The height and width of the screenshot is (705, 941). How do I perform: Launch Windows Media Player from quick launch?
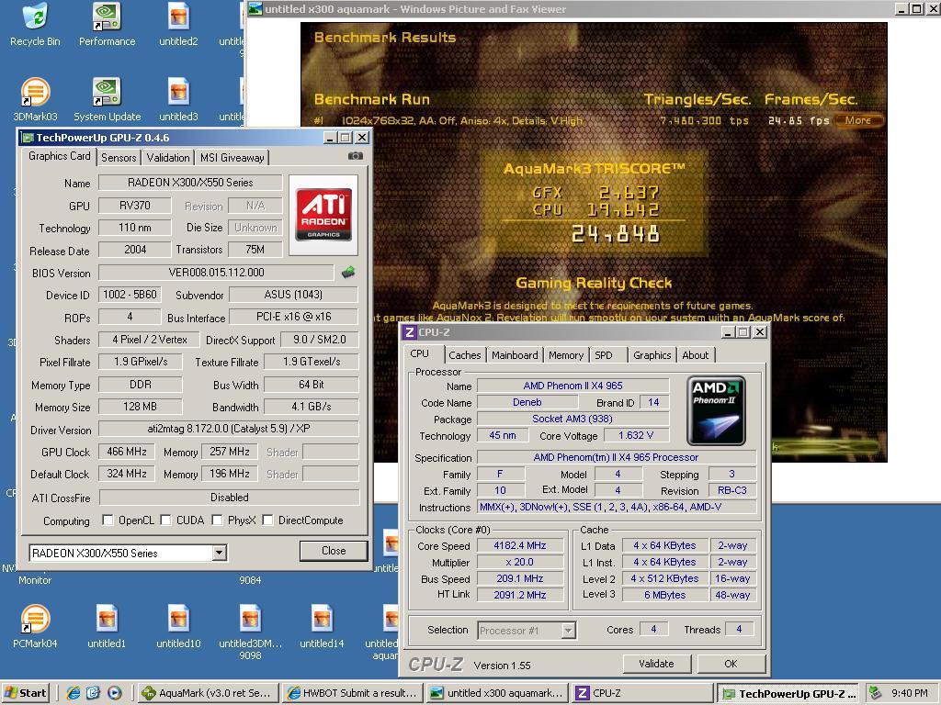pyautogui.click(x=115, y=693)
